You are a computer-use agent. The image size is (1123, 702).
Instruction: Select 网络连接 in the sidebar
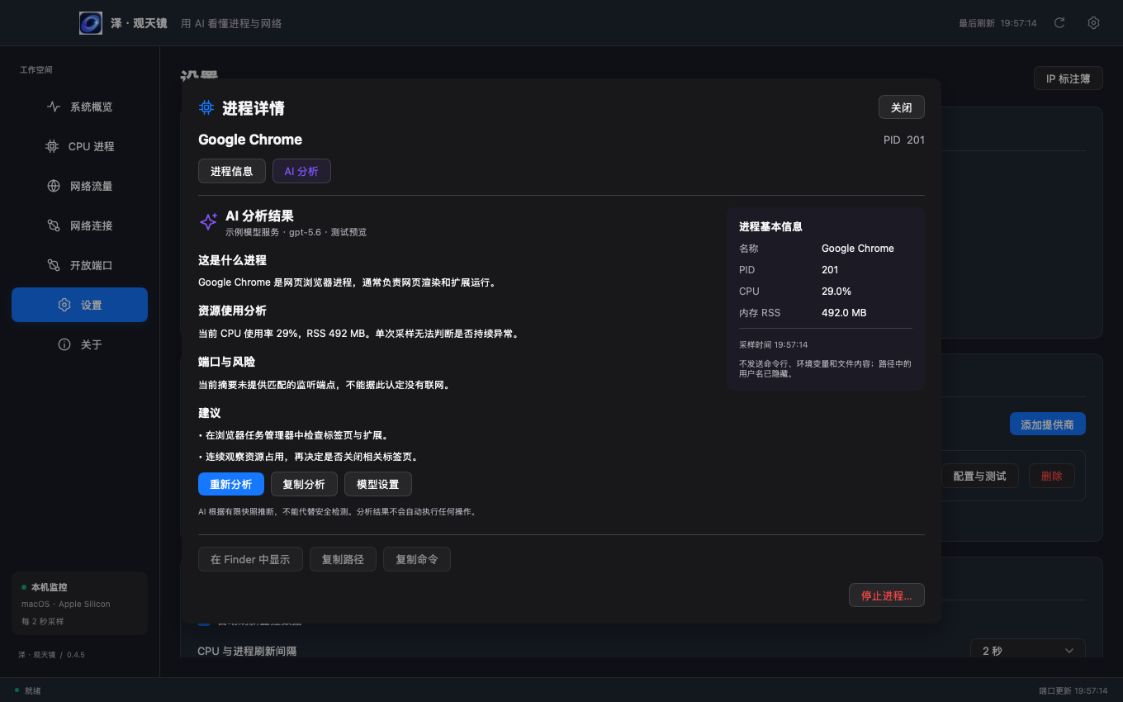click(79, 225)
